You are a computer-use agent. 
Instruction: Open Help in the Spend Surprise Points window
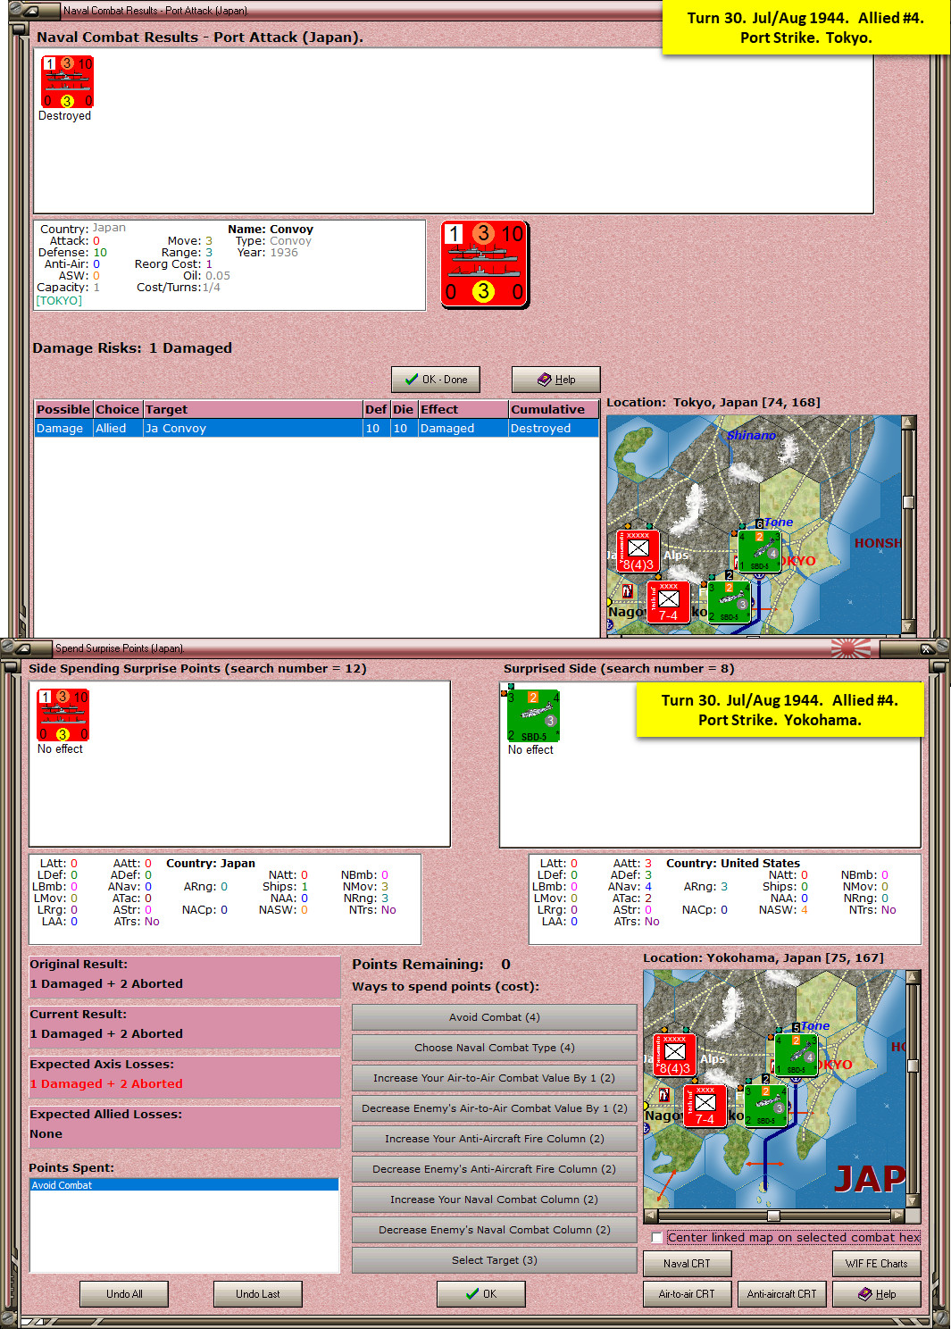click(876, 1294)
